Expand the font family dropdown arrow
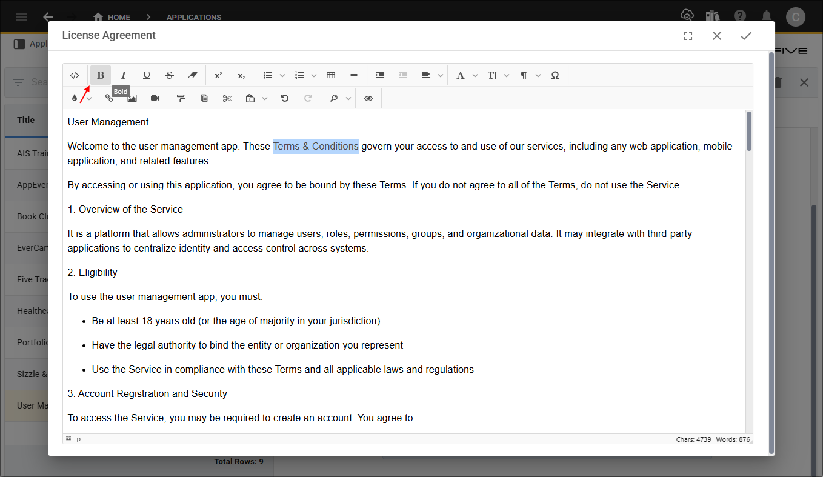The image size is (823, 477). pos(475,76)
